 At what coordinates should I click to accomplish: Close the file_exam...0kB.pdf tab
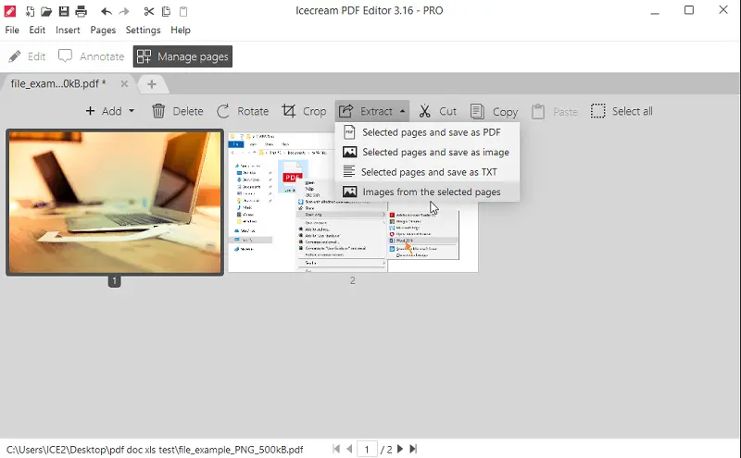click(124, 84)
